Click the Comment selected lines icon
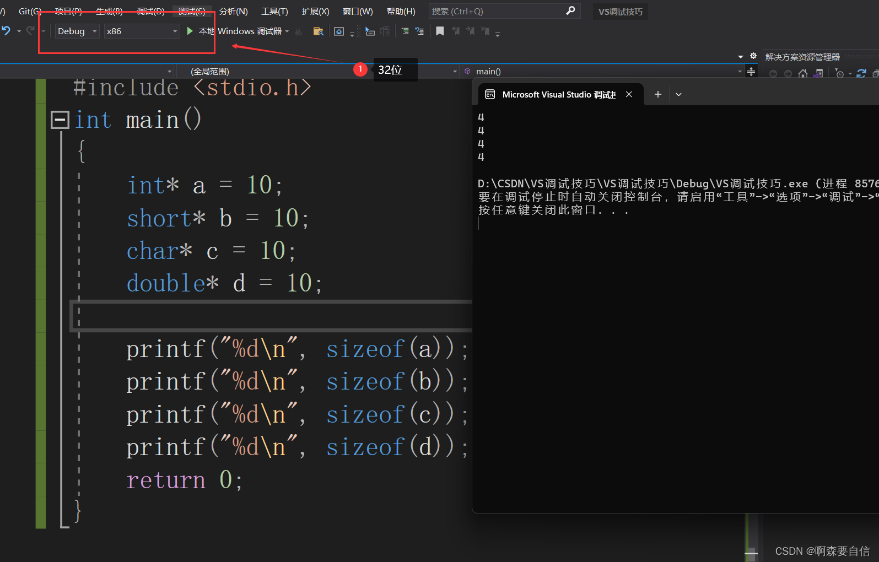The height and width of the screenshot is (562, 879). click(405, 31)
